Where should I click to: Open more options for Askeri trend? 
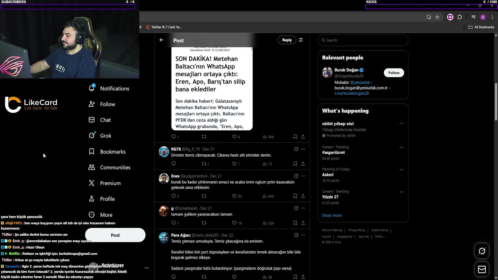coord(402,170)
